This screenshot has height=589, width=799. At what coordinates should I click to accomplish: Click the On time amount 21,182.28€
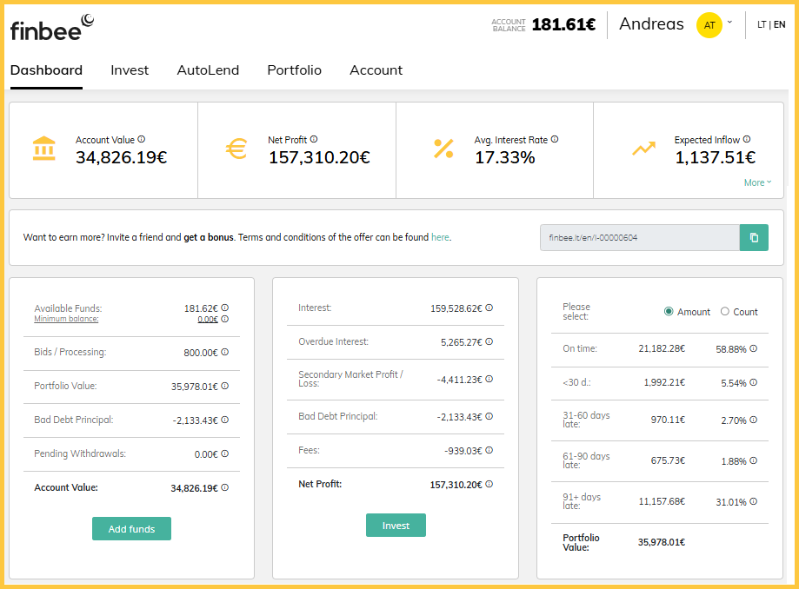662,348
